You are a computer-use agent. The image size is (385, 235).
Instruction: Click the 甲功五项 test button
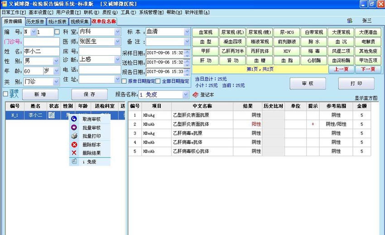(368, 60)
